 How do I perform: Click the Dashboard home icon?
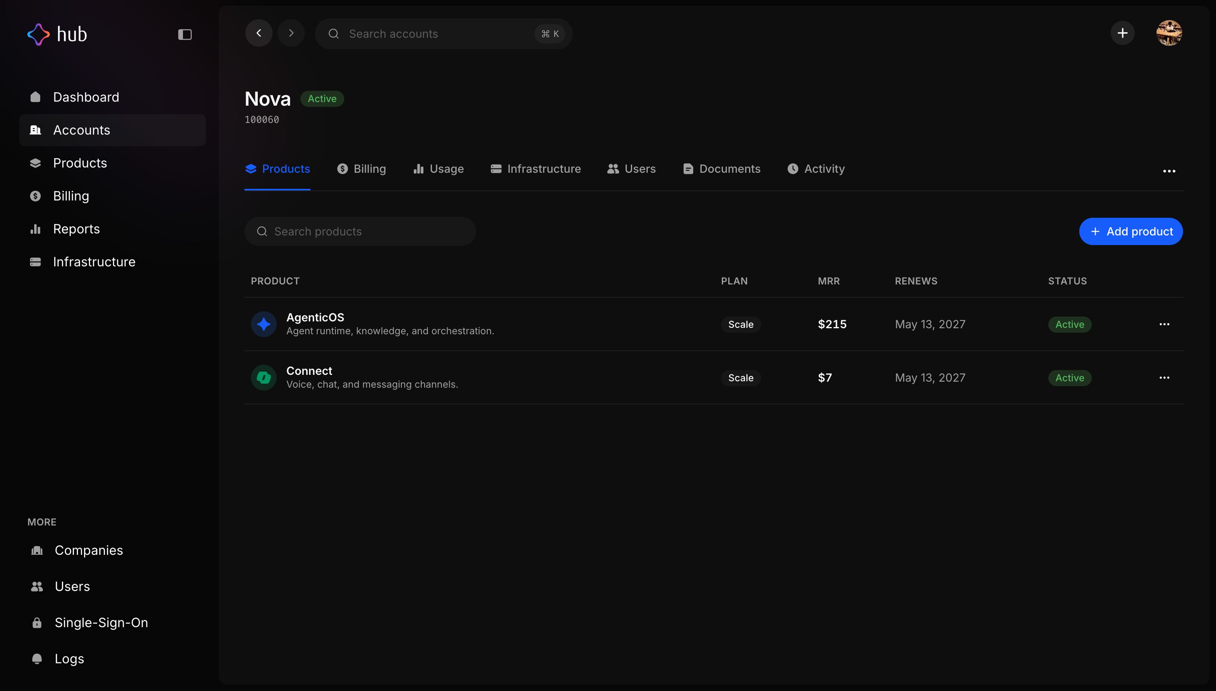pos(36,97)
